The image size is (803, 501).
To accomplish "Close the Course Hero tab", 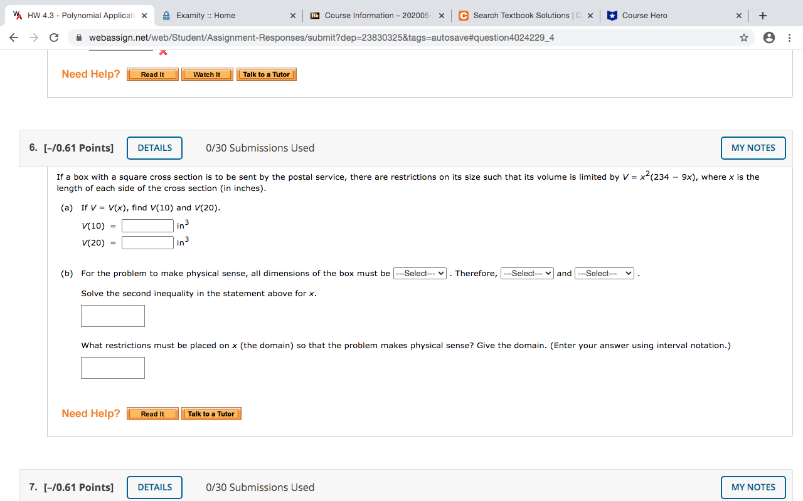I will point(739,16).
